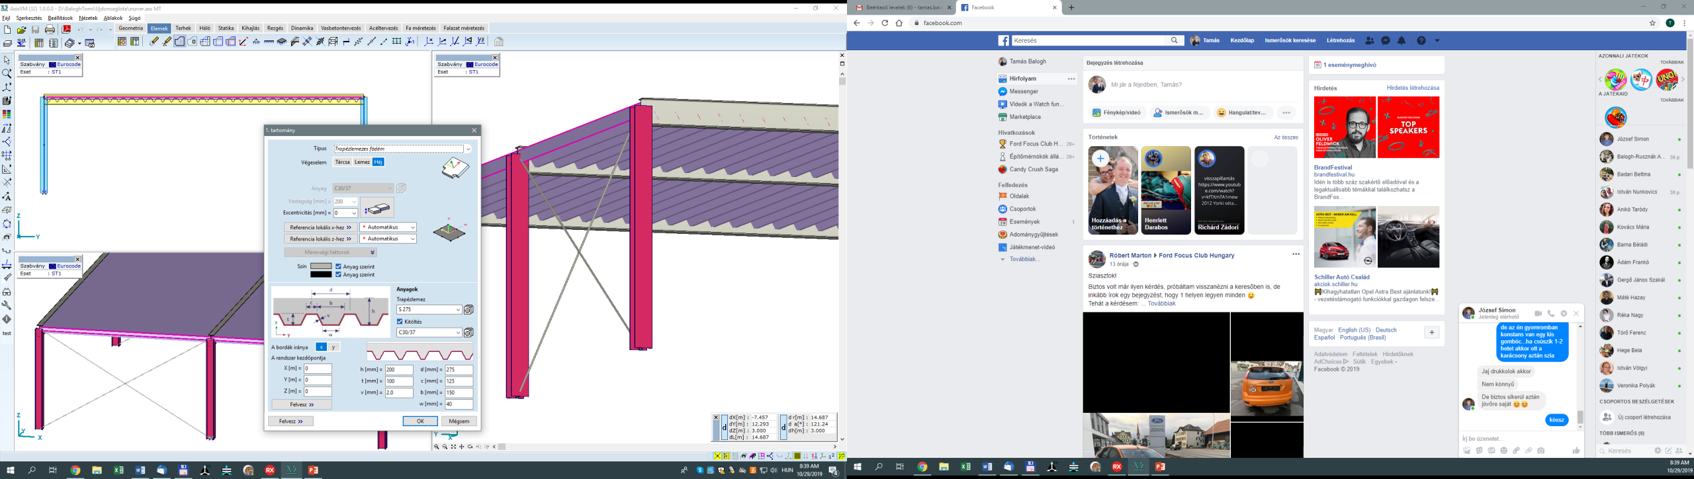Click the Facebook Messenger icon in top bar
This screenshot has height=479, width=1694.
coord(1386,41)
